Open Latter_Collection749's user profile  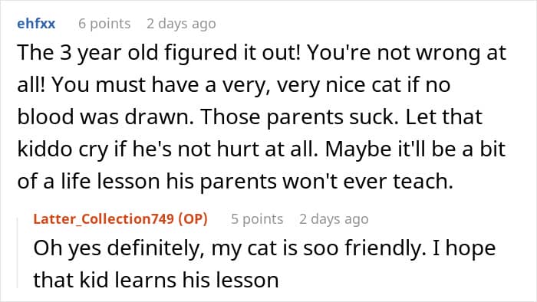coord(104,219)
